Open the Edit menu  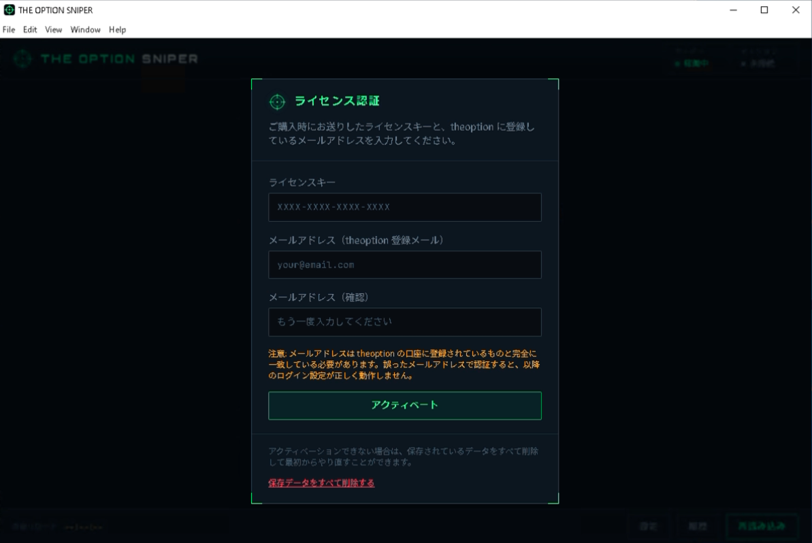point(30,29)
